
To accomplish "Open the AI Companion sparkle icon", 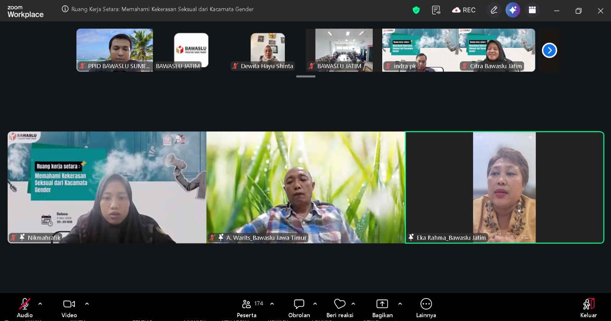I will [x=513, y=10].
